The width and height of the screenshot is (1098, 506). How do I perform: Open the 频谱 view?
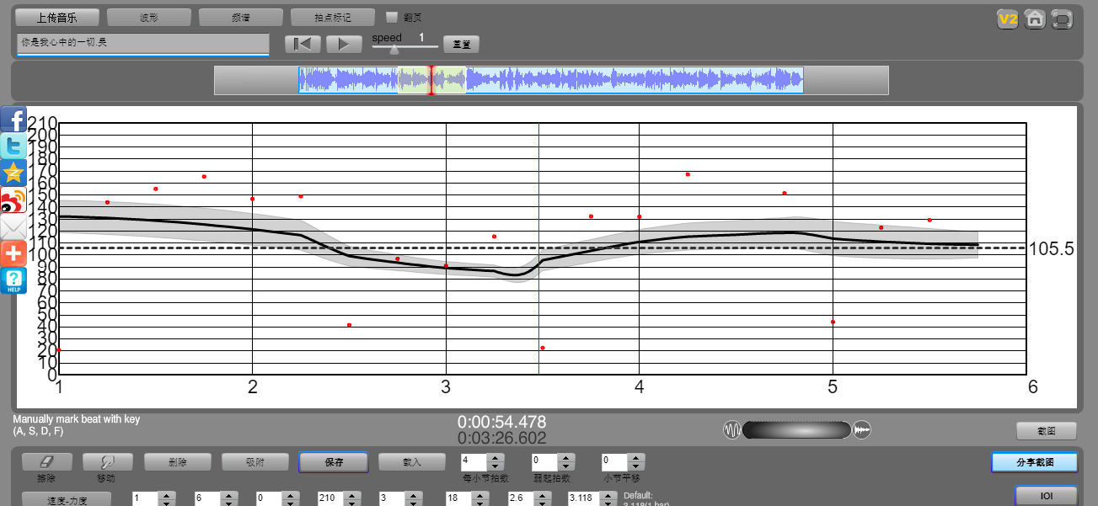coord(241,17)
